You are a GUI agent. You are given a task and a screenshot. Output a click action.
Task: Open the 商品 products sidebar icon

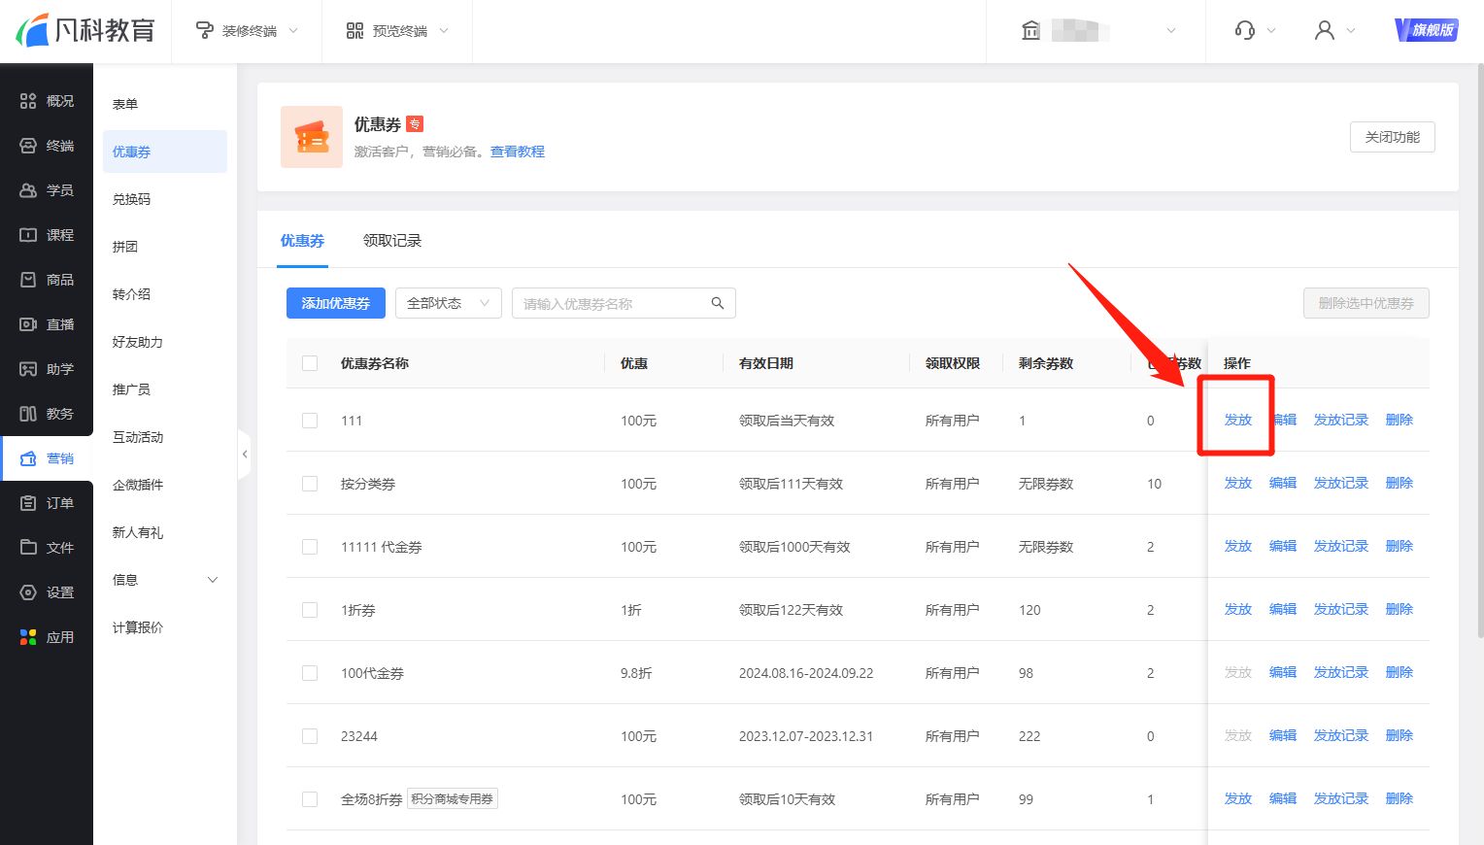tap(28, 280)
